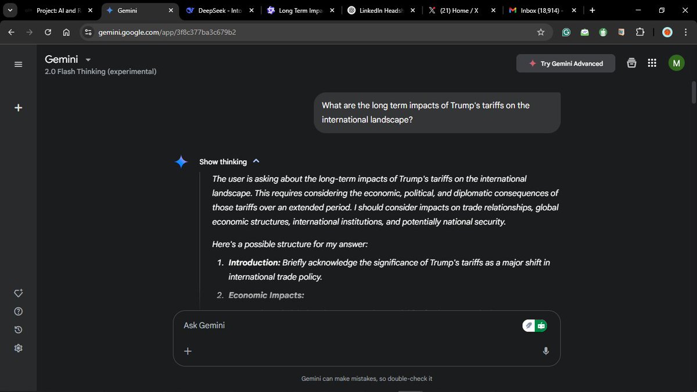
Task: Open the Activity history clock icon
Action: (x=18, y=330)
